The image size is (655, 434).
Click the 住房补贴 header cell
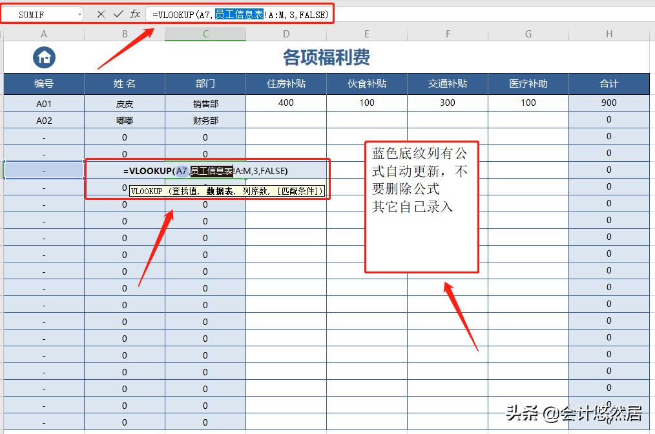tap(286, 83)
